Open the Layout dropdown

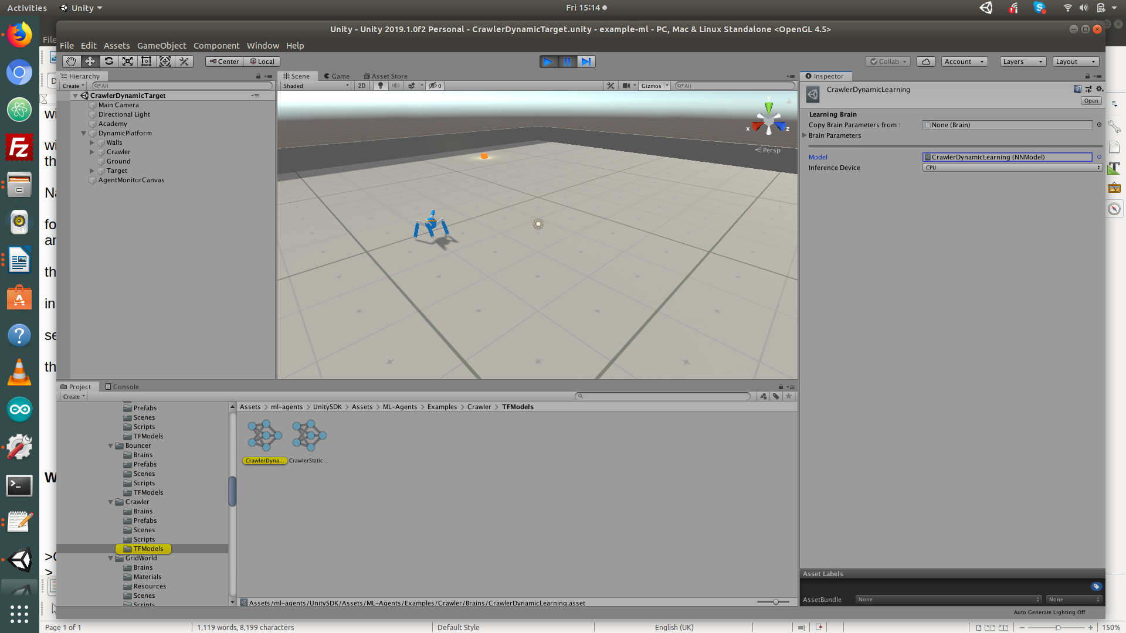coord(1076,62)
